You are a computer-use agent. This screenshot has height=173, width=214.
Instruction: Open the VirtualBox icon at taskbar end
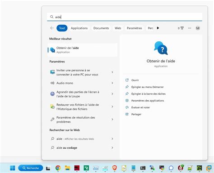point(209,168)
